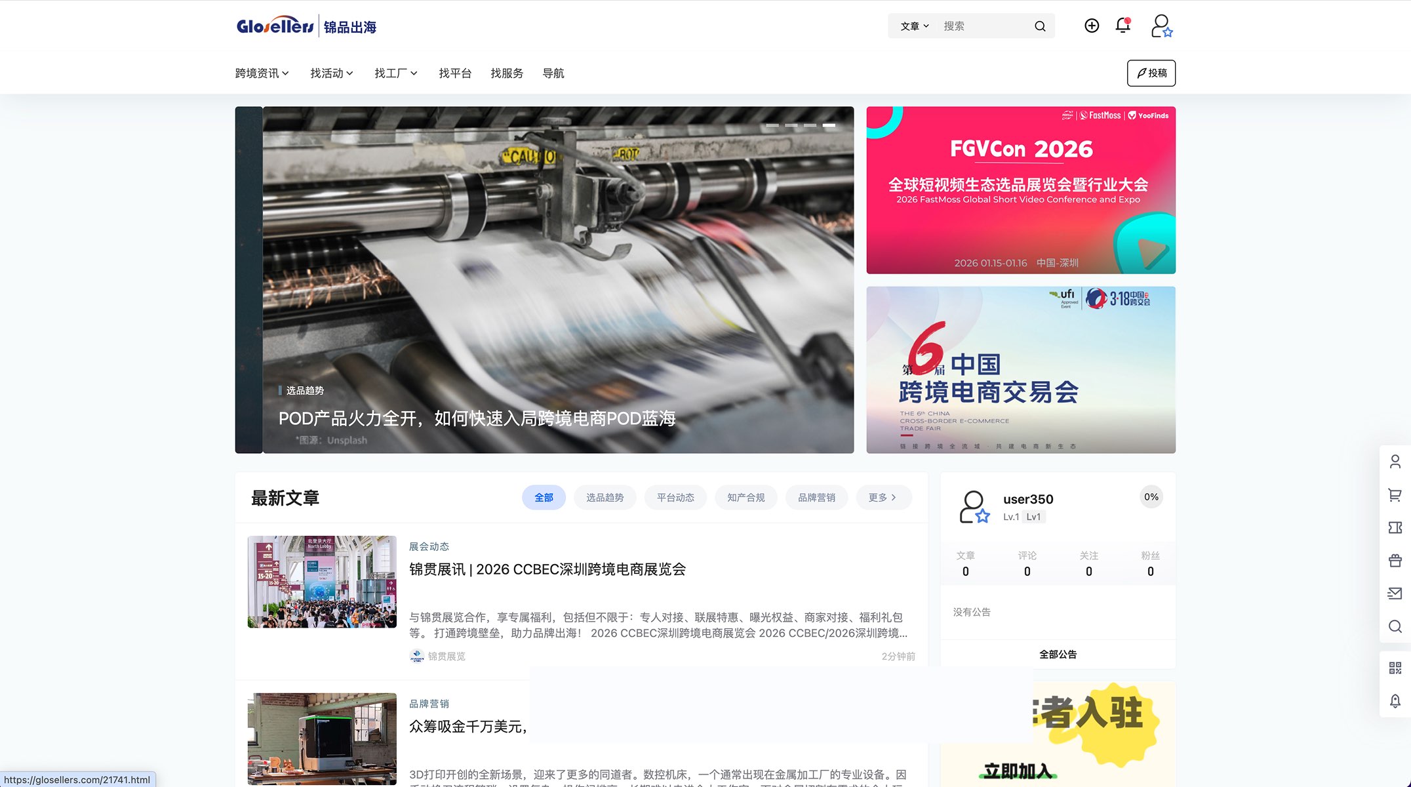Viewport: 1411px width, 787px height.
Task: Expand the 跨境资讯 menu
Action: pyautogui.click(x=262, y=73)
